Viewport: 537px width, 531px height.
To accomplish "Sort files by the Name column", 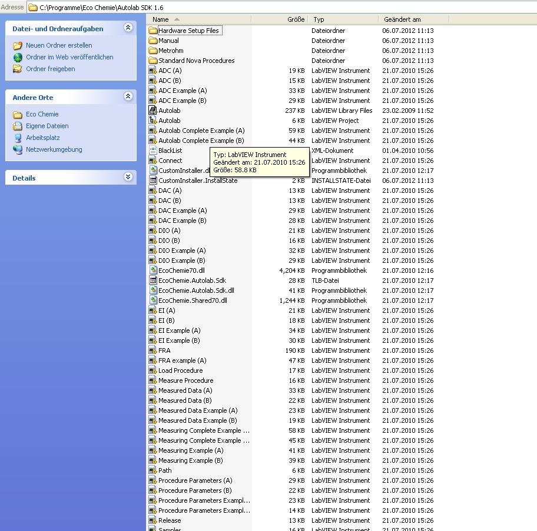I will coord(199,19).
